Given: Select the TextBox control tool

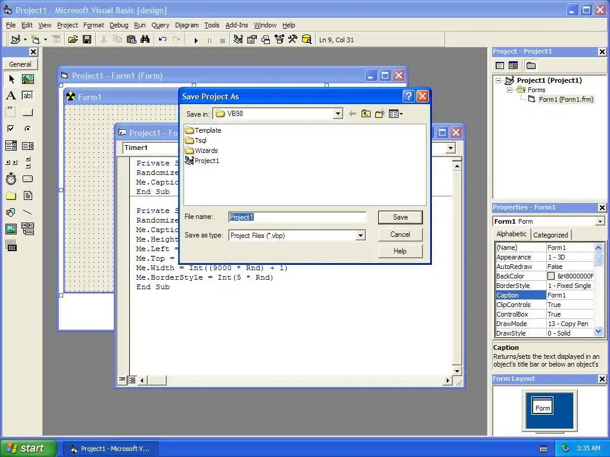Looking at the screenshot, I should click(x=27, y=96).
